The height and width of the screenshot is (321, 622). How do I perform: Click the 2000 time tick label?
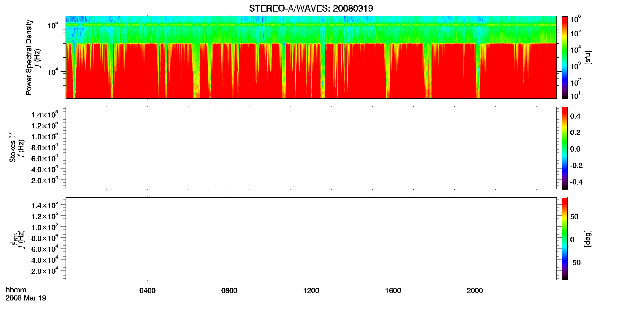(475, 291)
